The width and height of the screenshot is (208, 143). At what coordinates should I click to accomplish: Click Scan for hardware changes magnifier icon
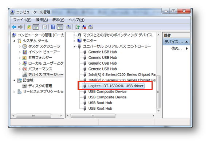[x=68, y=27]
